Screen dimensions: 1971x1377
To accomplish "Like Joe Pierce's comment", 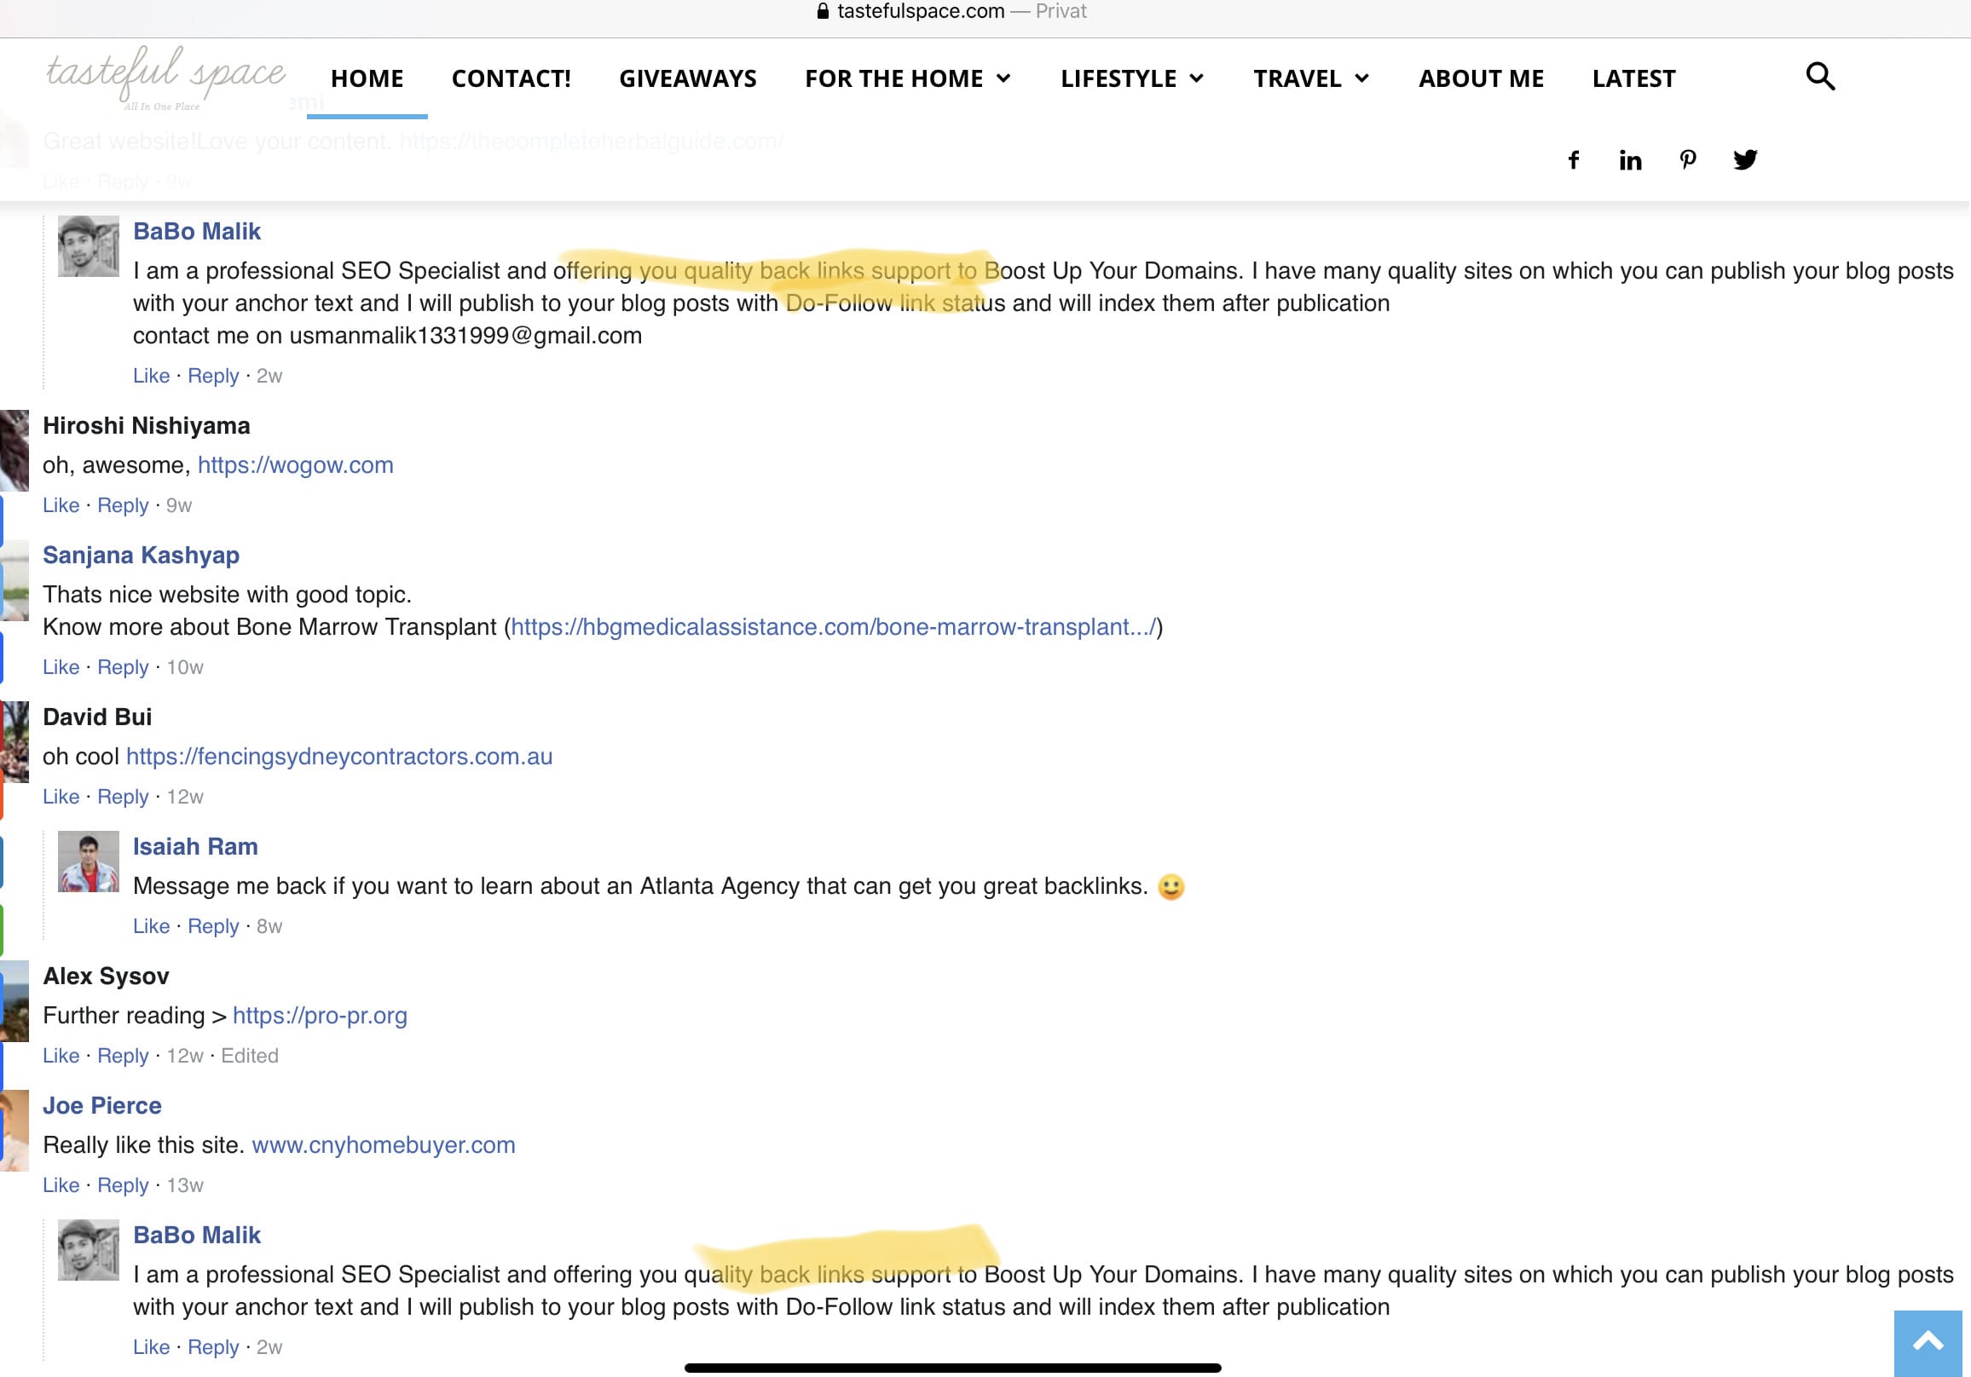I will pyautogui.click(x=61, y=1185).
